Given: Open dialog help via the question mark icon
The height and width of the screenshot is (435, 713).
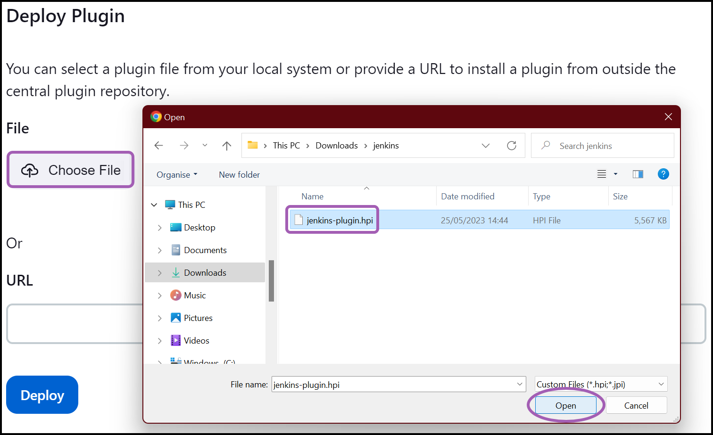Looking at the screenshot, I should point(663,174).
